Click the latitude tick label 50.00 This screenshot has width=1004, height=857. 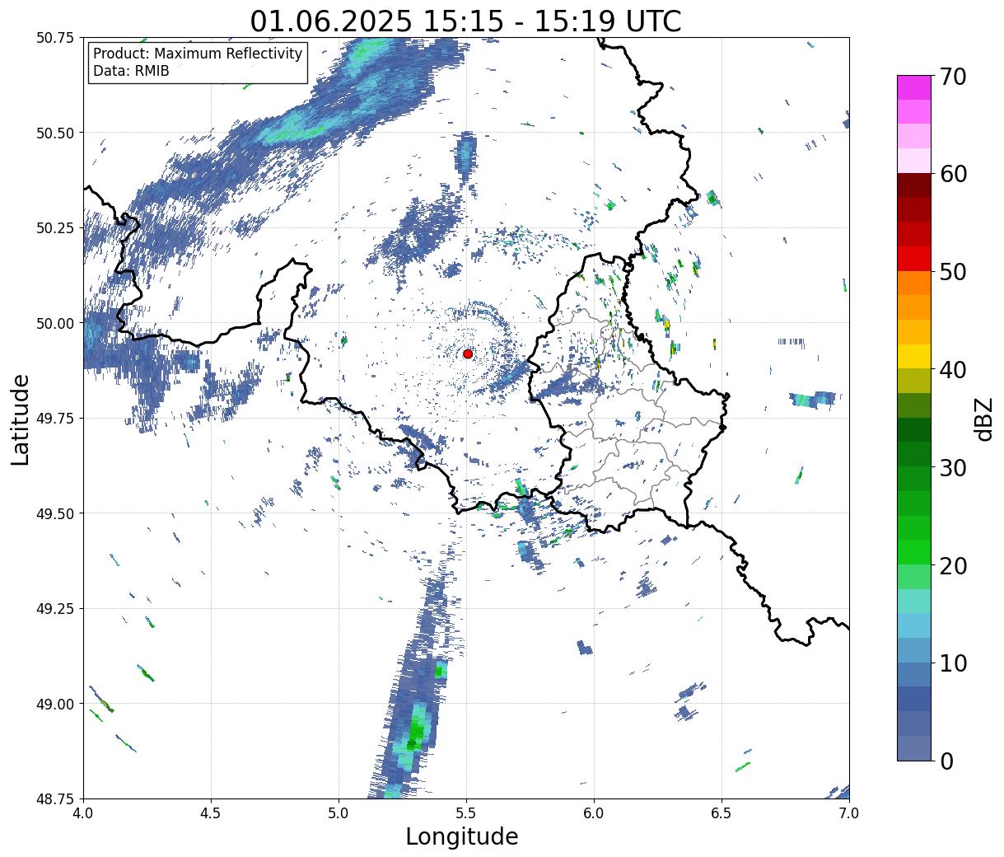(x=55, y=323)
